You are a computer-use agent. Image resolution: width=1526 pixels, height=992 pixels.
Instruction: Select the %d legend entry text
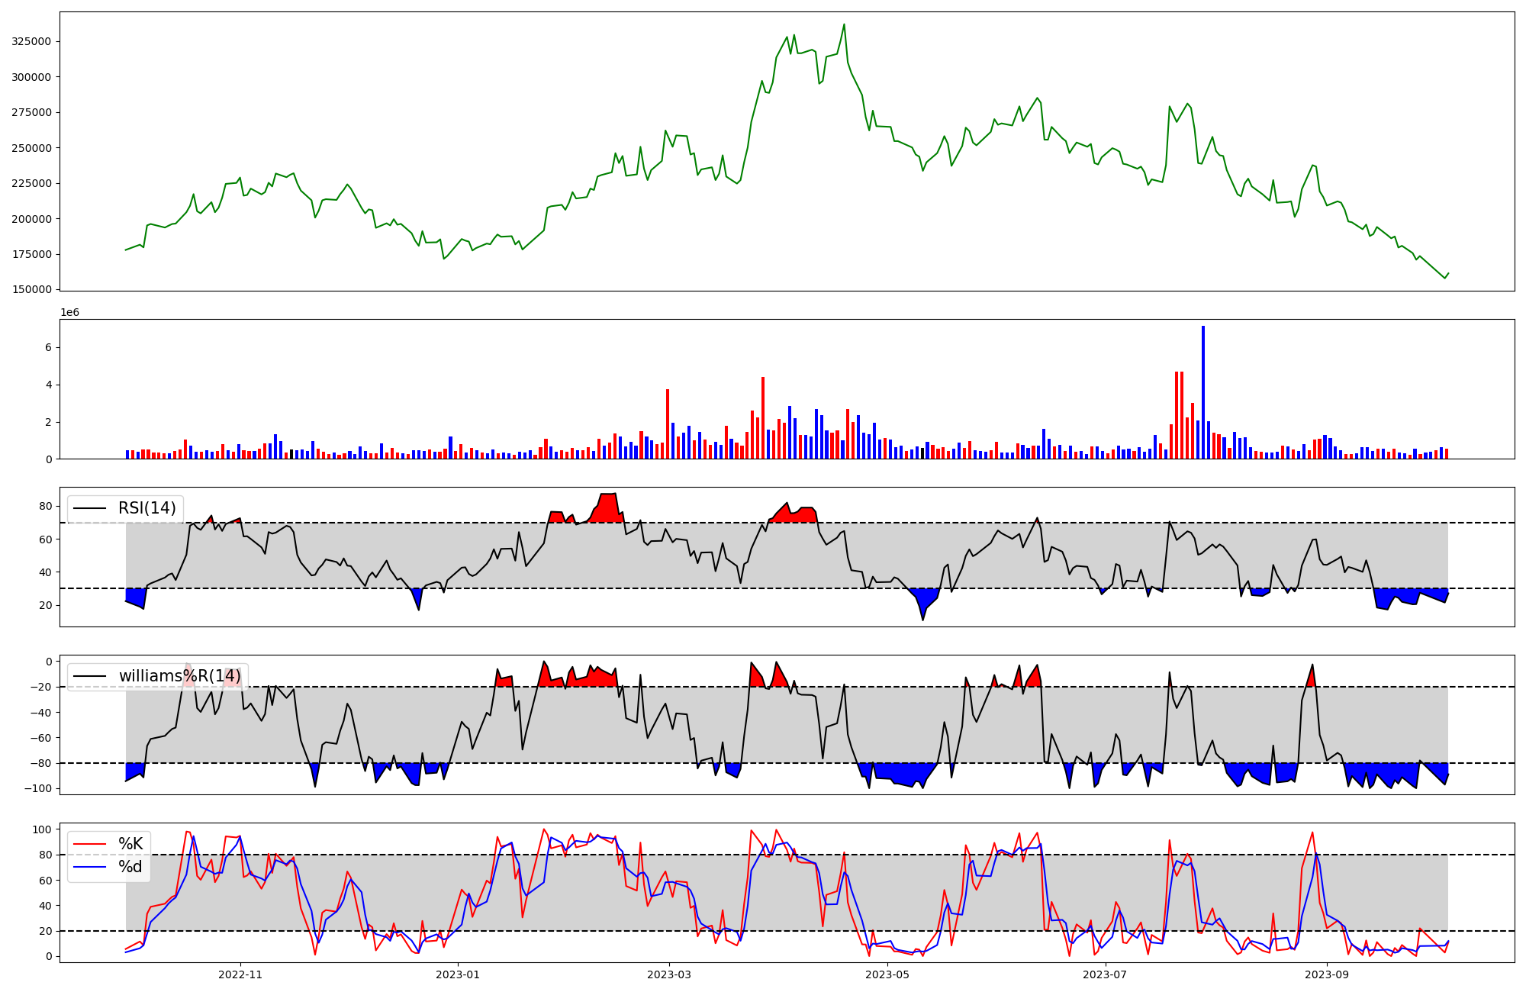(130, 867)
